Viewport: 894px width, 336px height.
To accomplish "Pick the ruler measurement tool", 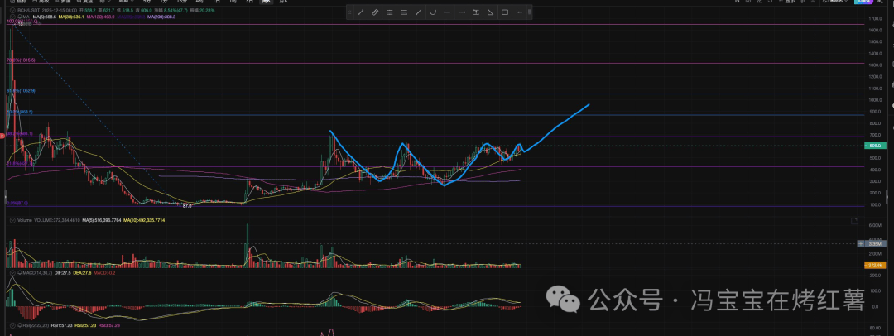I will [375, 12].
